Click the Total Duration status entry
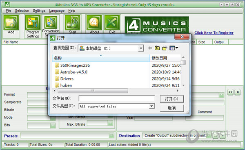Viewport: 245px width, 150px height. pyautogui.click(x=86, y=145)
